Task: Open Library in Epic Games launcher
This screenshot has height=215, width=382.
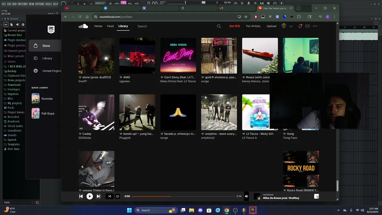Action: pyautogui.click(x=45, y=58)
